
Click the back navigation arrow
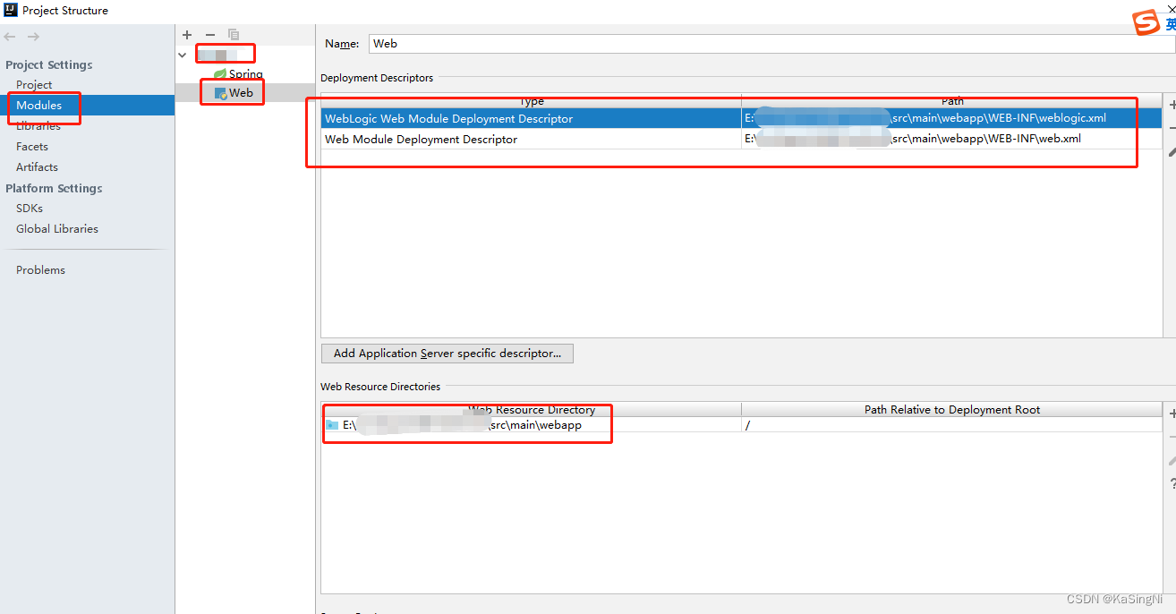(x=9, y=36)
